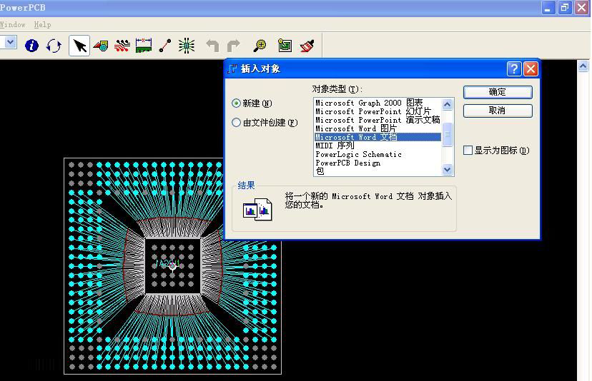The height and width of the screenshot is (381, 592).
Task: Open the Help menu
Action: (42, 24)
